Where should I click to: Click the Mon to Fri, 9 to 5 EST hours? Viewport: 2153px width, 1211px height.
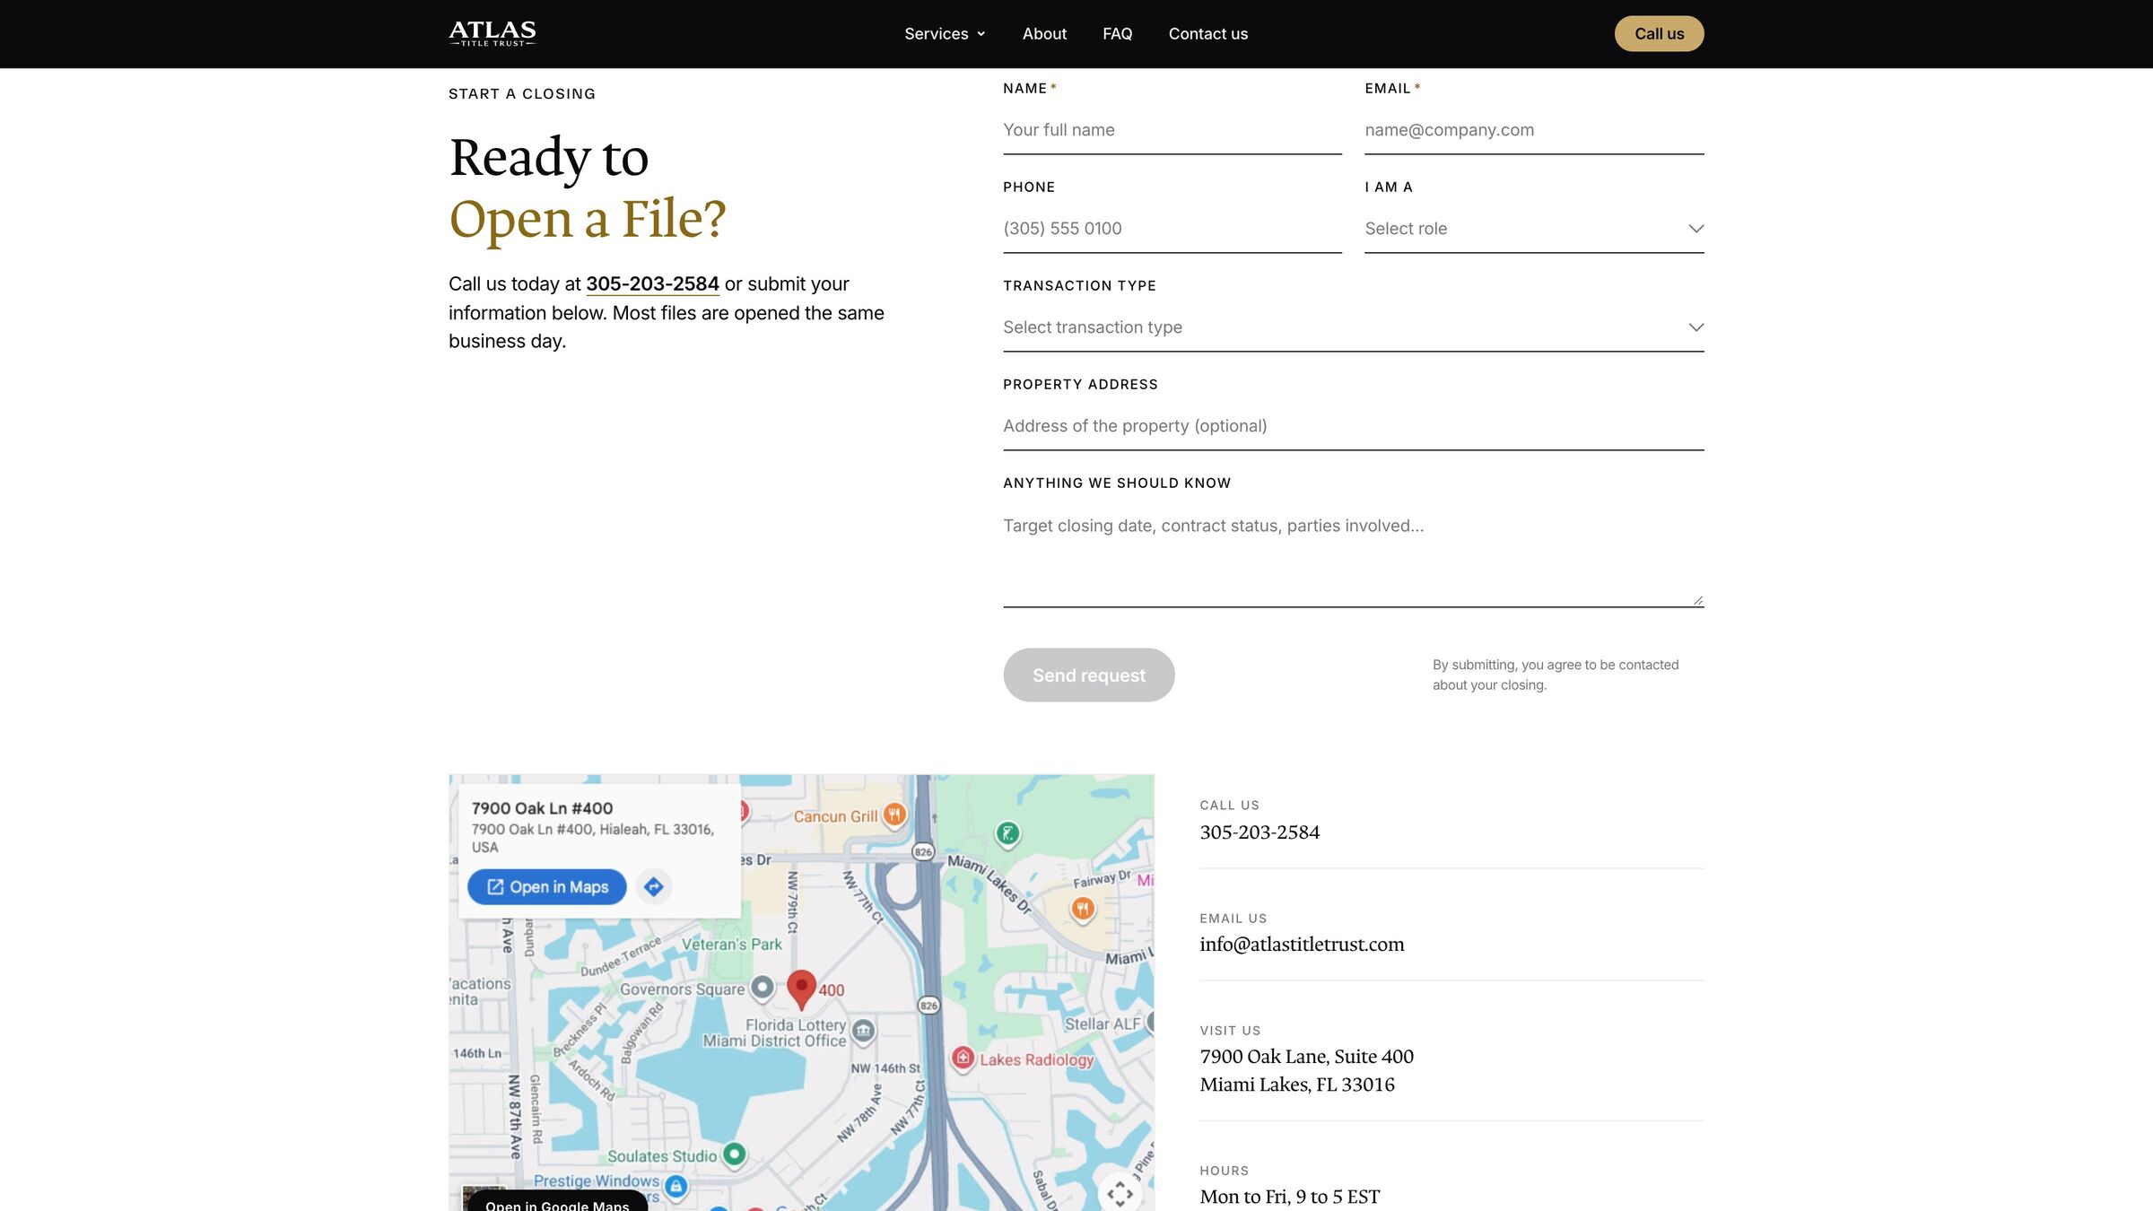(1289, 1197)
